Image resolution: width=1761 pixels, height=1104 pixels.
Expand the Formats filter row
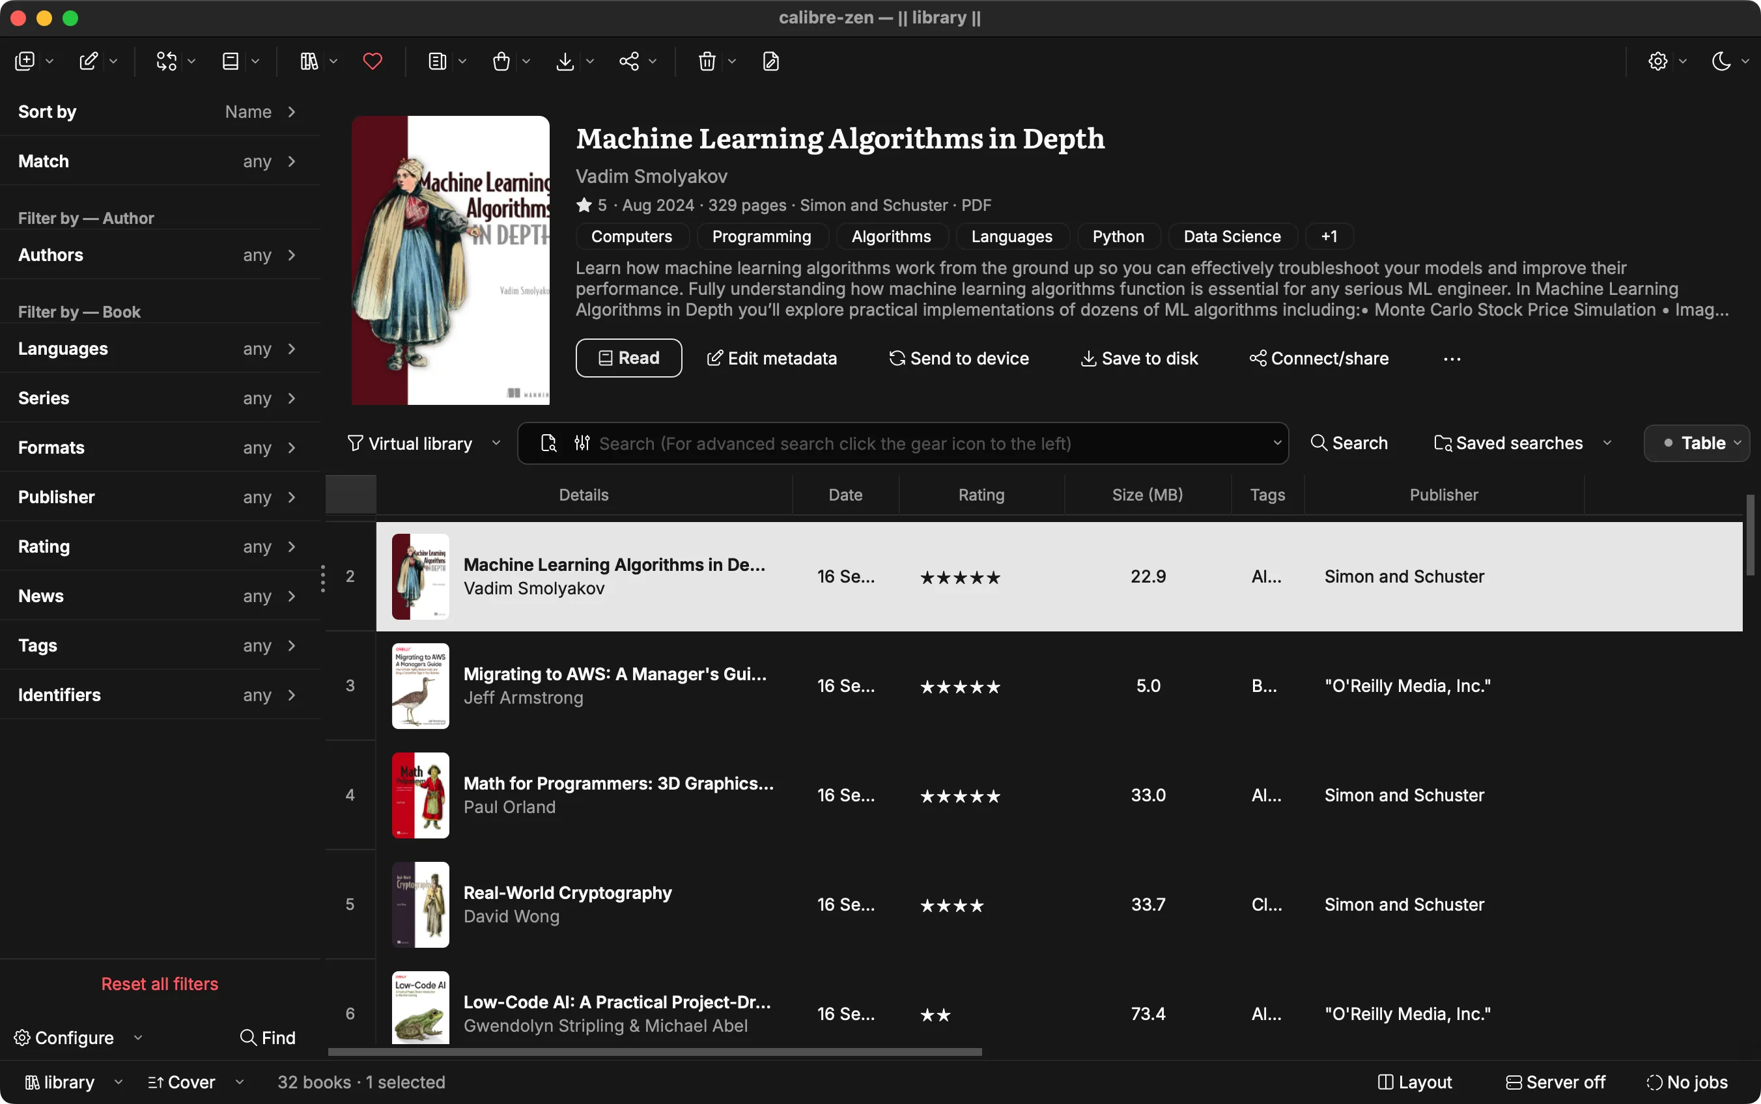160,448
